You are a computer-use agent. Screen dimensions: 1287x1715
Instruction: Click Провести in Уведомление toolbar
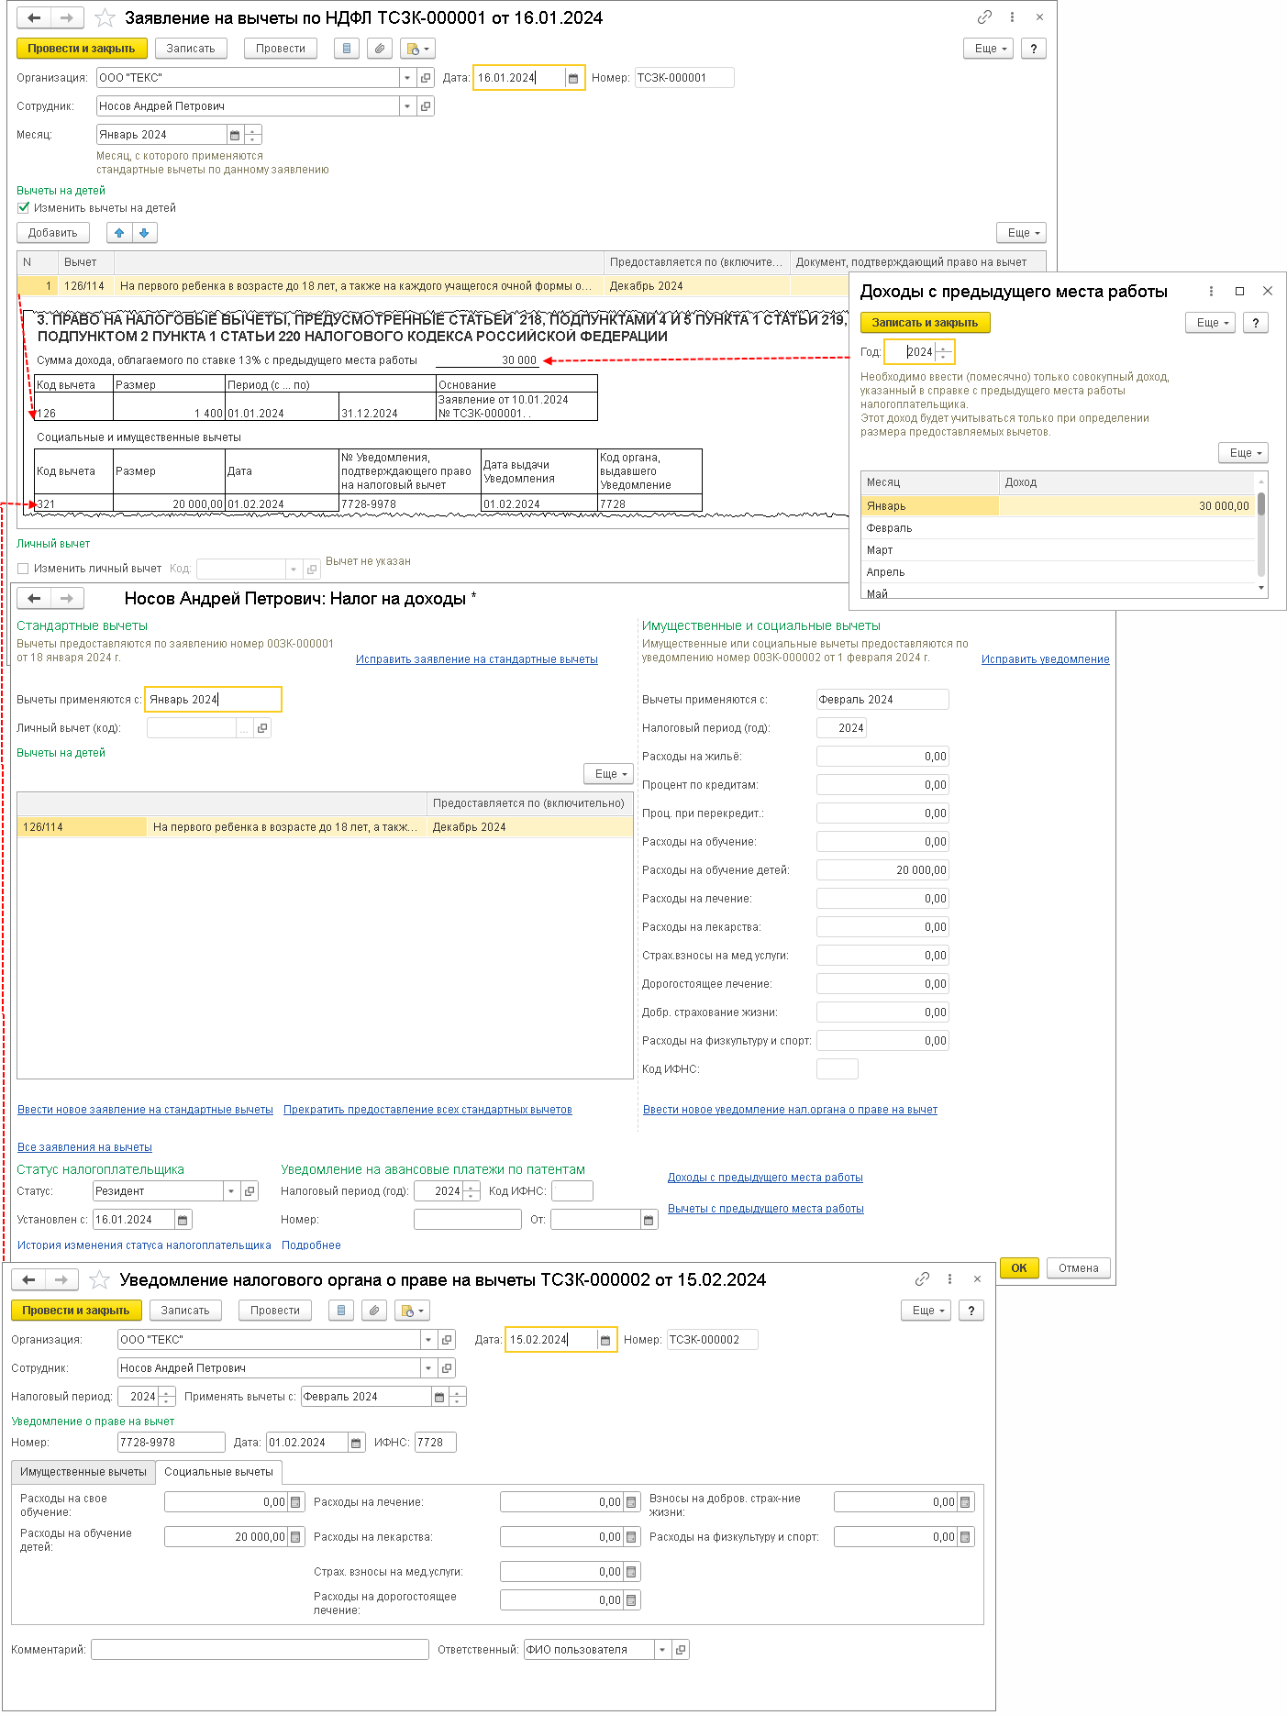pos(275,1311)
